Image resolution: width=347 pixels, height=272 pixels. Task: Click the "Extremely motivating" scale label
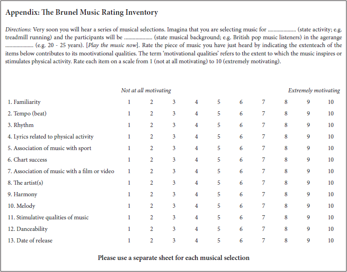(x=314, y=91)
